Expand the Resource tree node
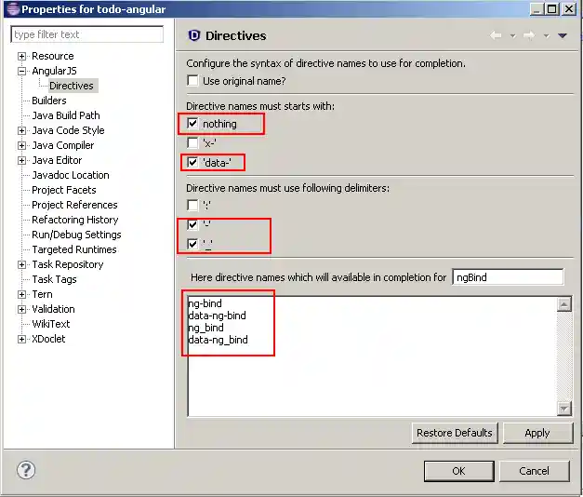Viewport: 583px width, 497px height. 22,56
